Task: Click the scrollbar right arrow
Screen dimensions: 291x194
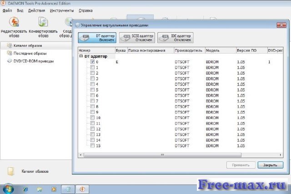Action: [x=280, y=154]
